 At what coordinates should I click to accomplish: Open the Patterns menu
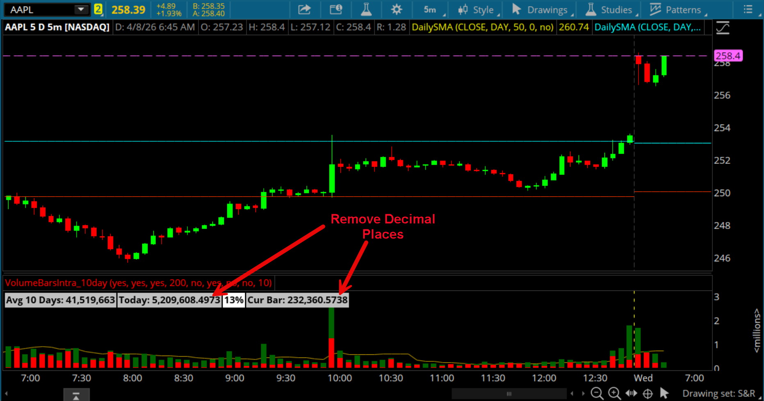tap(677, 9)
